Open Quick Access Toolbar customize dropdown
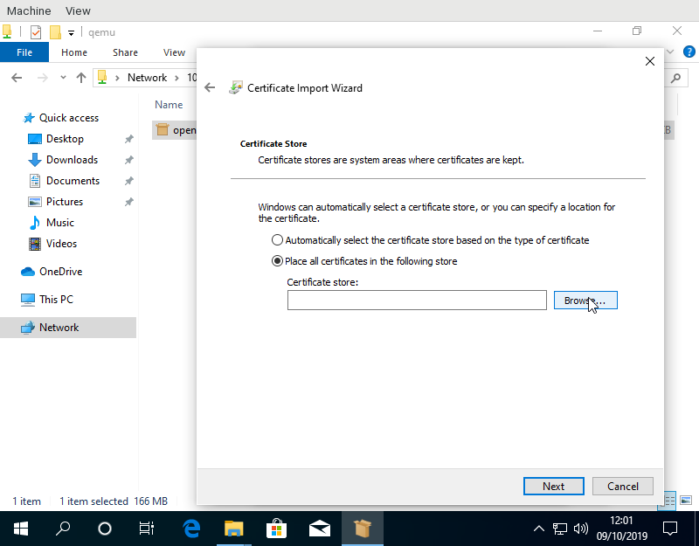This screenshot has height=546, width=699. pyautogui.click(x=72, y=33)
